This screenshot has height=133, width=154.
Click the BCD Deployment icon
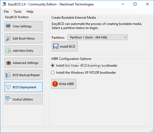8,87
